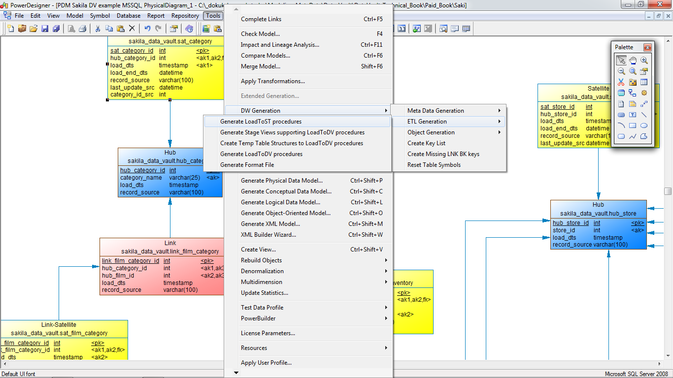
Task: Select the Pointer tool in the Palette
Action: tap(621, 60)
